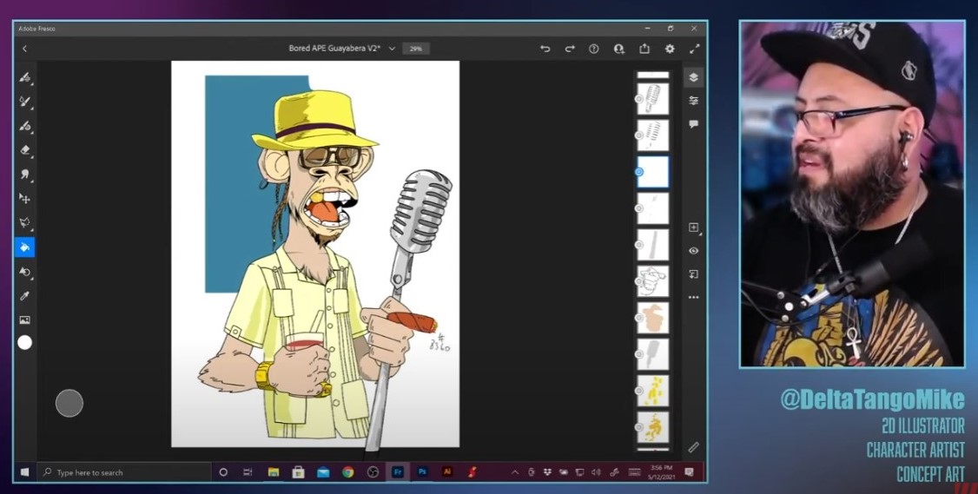Screen dimensions: 978x494
Task: Select the gray diagonal stroke layer thumbnail
Action: 652,245
